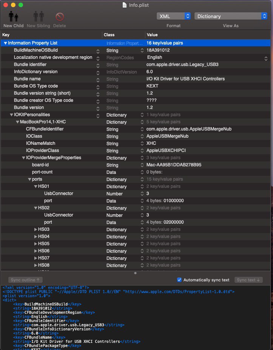Select value 4 bytes: 02000000
Screen dimensions: 273x350
click(165, 222)
